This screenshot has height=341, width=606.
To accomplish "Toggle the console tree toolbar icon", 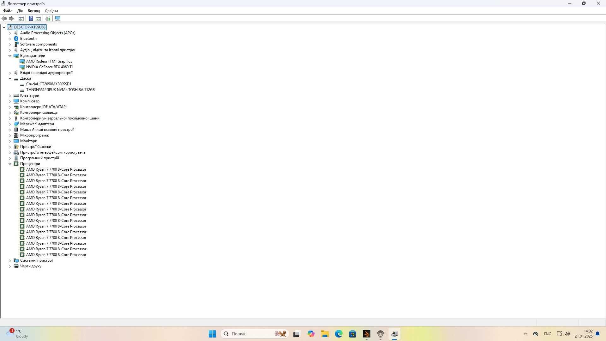I will 21,18.
